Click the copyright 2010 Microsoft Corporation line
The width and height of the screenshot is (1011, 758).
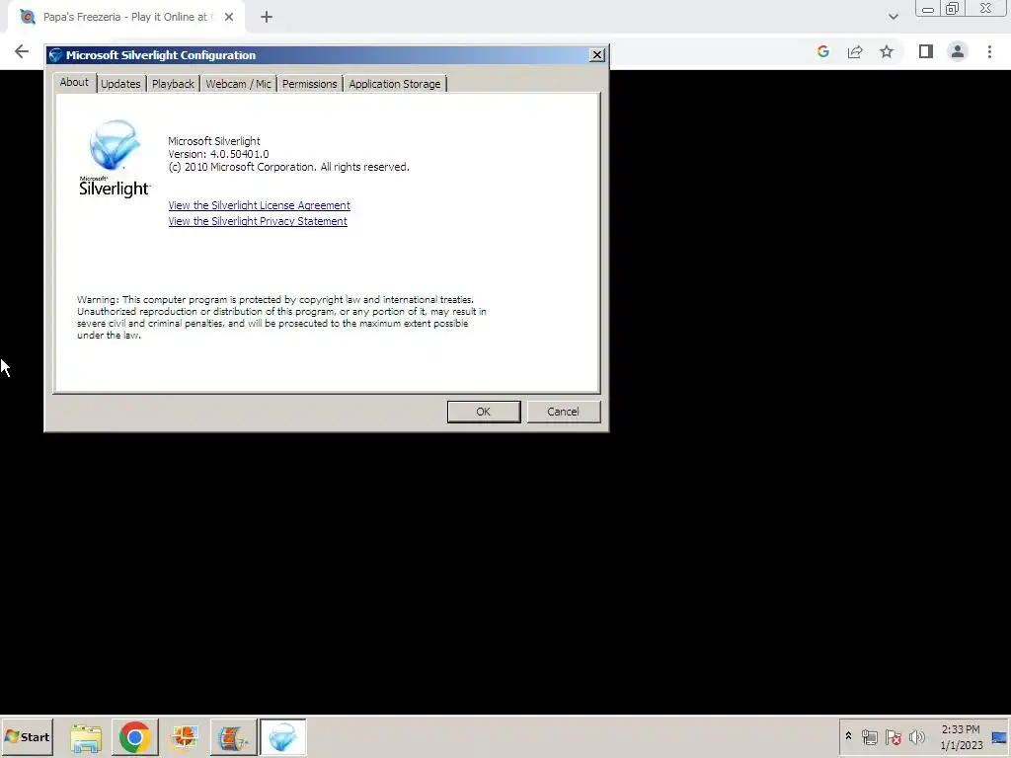[x=288, y=167]
